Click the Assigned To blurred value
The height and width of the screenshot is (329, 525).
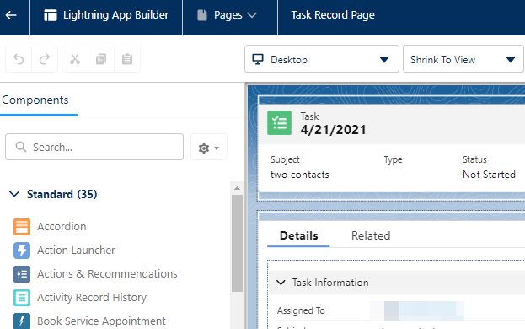click(417, 310)
